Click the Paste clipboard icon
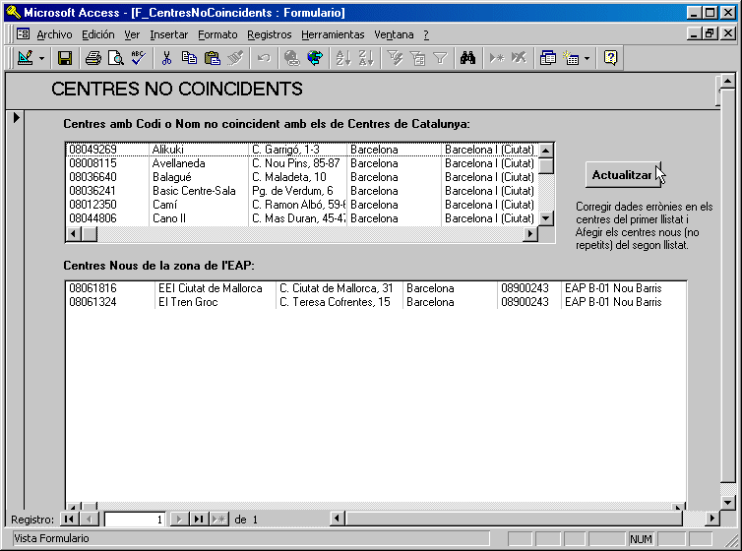742x551 pixels. [x=212, y=58]
